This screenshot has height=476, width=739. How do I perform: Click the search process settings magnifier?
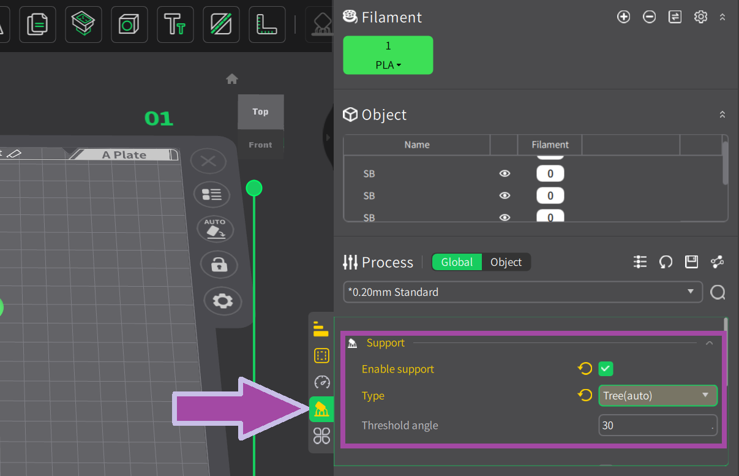pos(718,293)
